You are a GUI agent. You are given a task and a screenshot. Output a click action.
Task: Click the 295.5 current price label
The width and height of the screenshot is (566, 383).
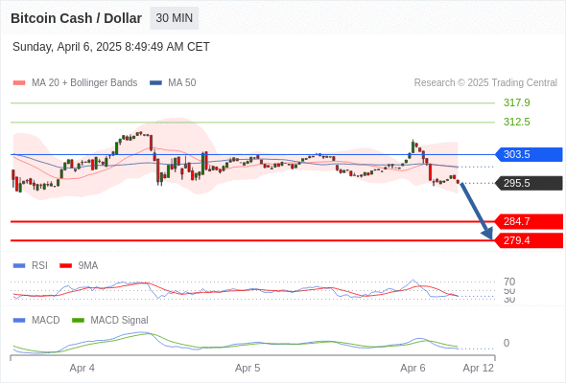click(529, 183)
